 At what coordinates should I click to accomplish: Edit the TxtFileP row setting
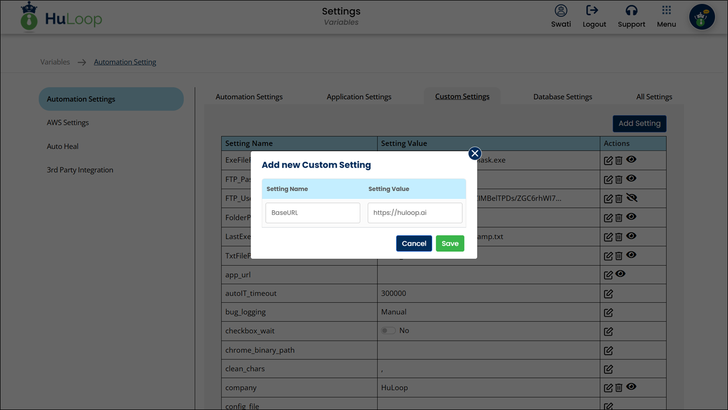(608, 256)
